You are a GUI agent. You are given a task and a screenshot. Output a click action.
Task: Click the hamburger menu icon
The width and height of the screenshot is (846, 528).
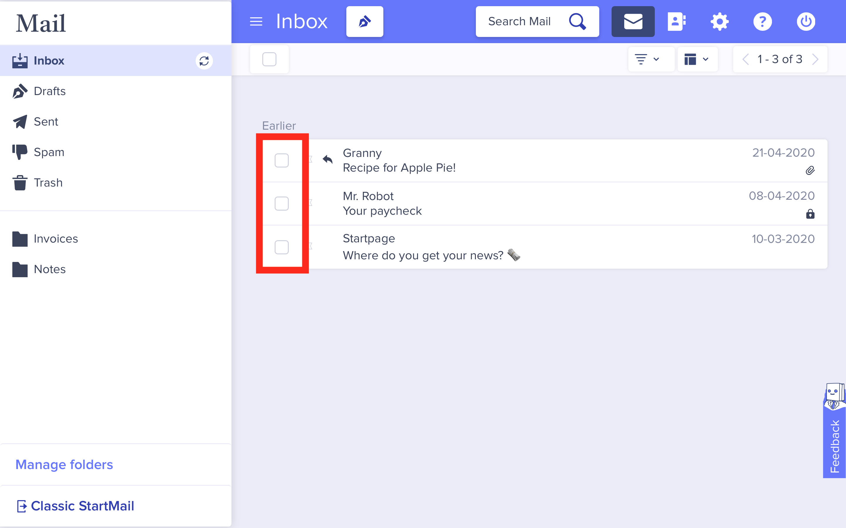click(256, 22)
